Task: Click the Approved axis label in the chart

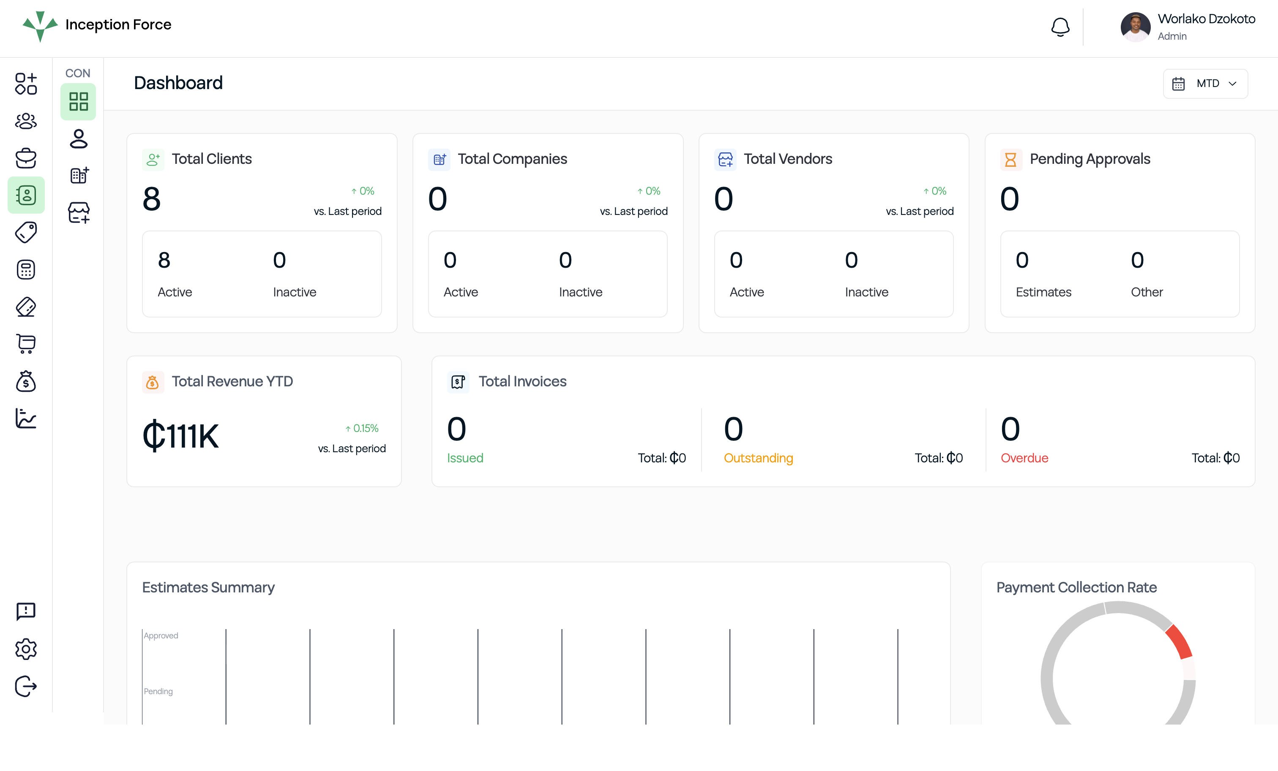Action: point(161,636)
